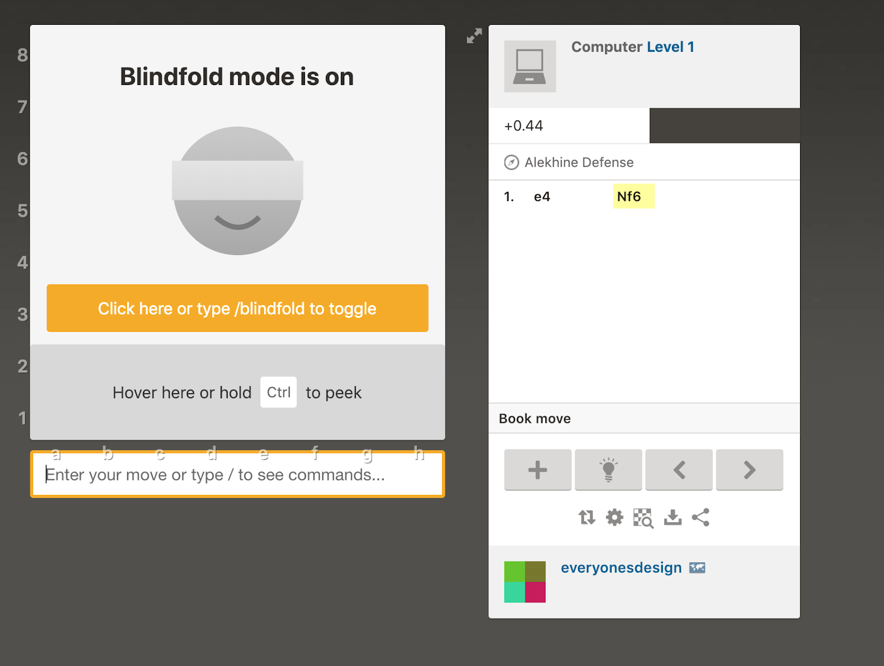Screen dimensions: 884x666
Task: Flip the board with the arrows icon
Action: click(x=587, y=517)
